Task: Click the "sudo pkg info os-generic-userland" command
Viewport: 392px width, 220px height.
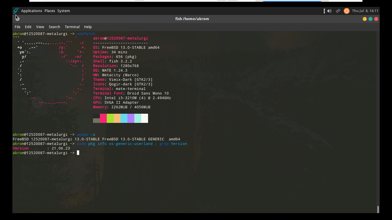Action: click(x=115, y=144)
